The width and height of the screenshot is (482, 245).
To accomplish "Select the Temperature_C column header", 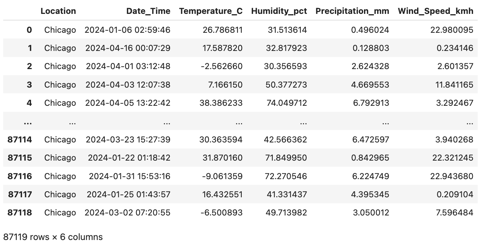I will [x=211, y=11].
